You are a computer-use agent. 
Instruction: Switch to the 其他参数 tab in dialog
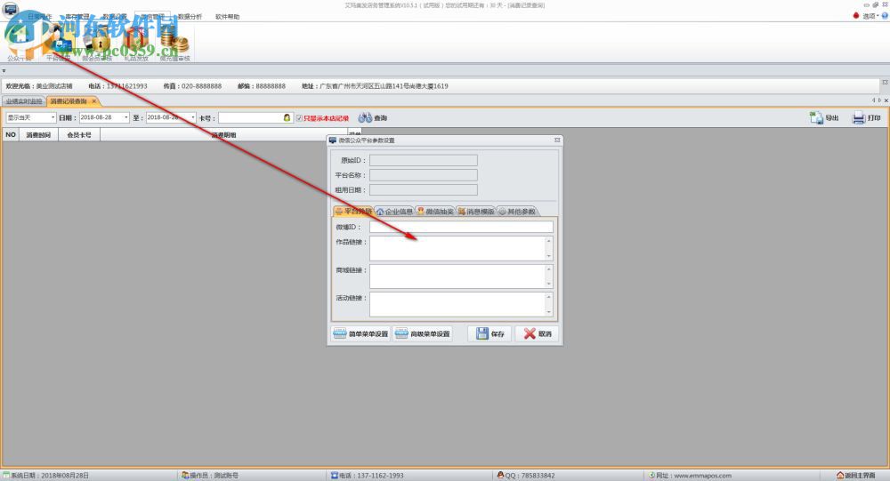(516, 211)
